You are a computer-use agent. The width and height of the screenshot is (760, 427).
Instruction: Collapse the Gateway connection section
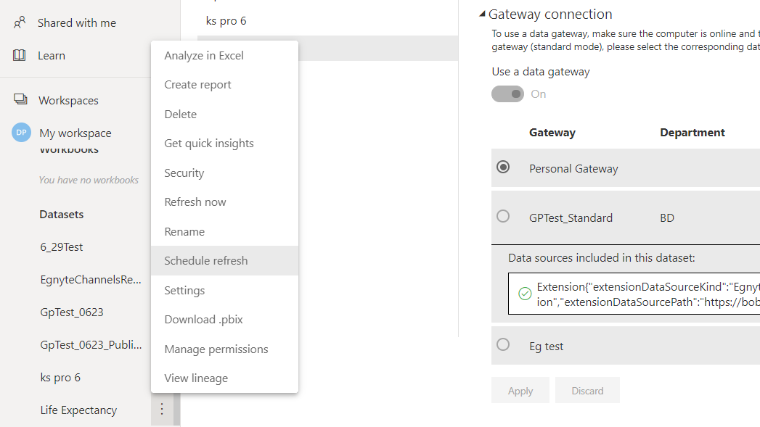tap(482, 14)
